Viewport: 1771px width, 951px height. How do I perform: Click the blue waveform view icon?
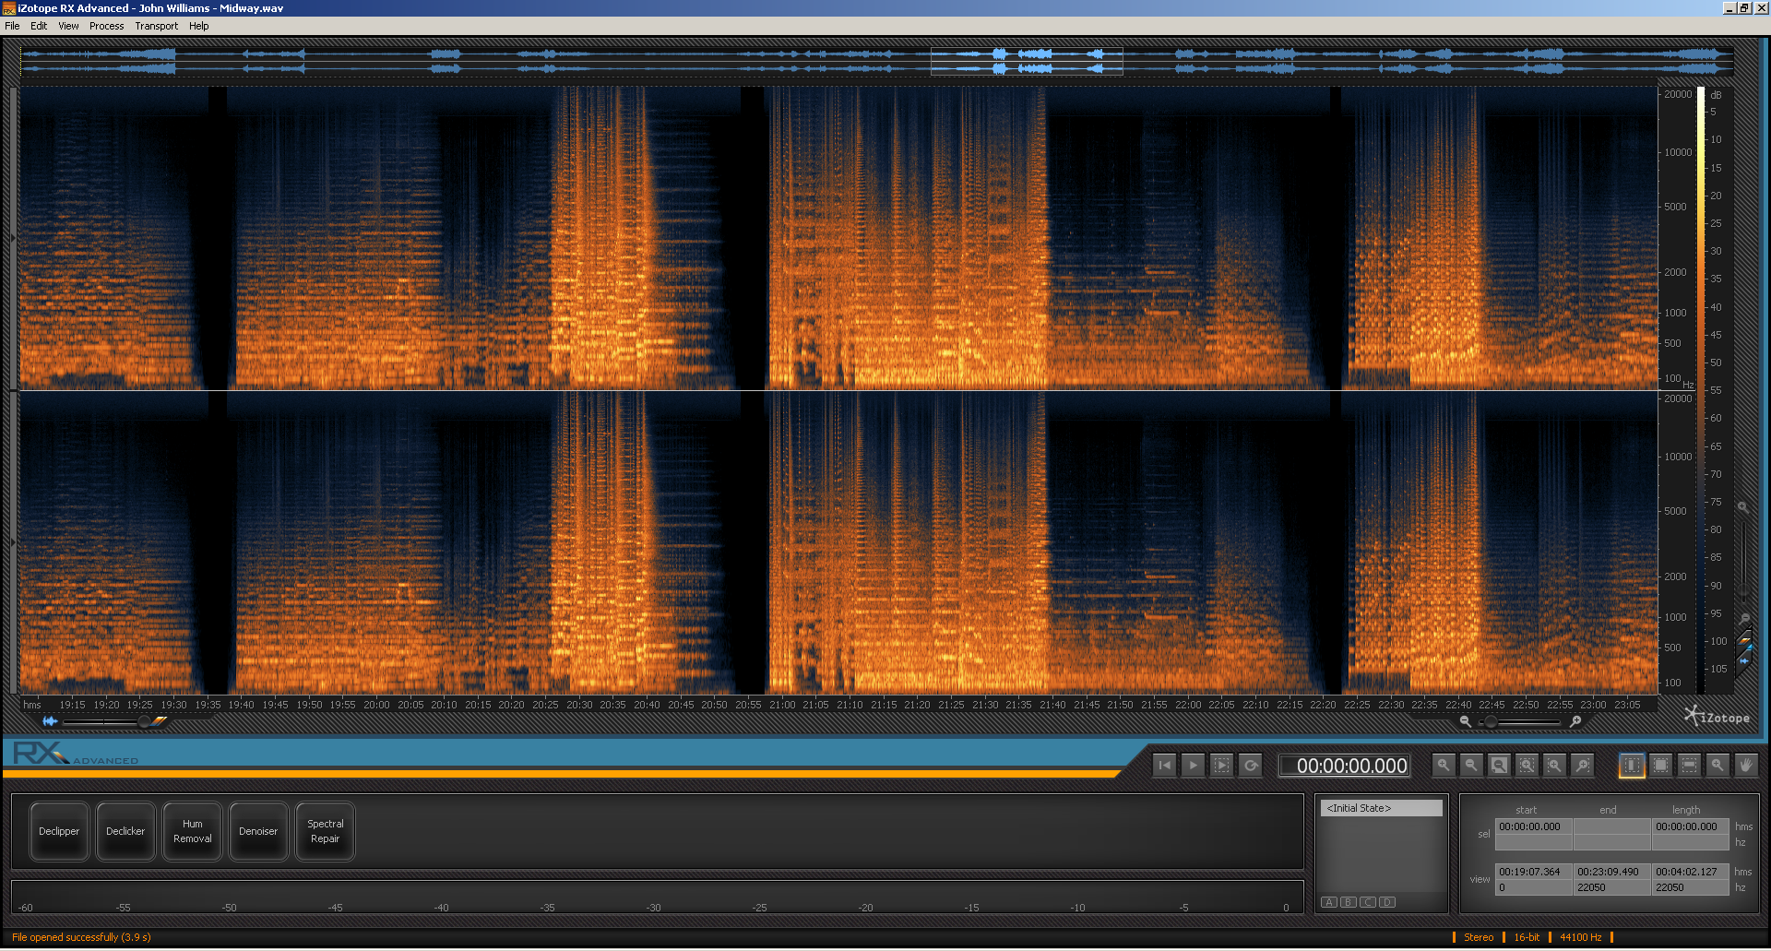pos(50,721)
